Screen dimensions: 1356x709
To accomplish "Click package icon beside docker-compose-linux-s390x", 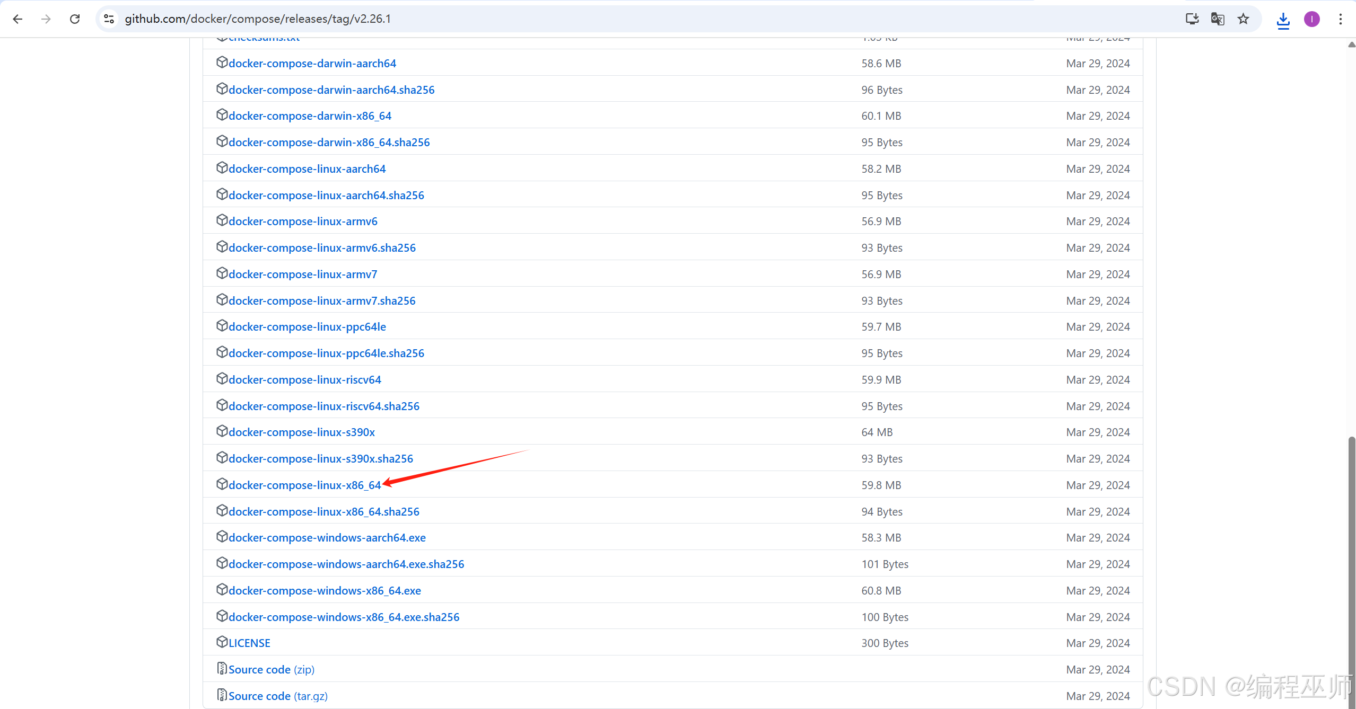I will (x=222, y=431).
